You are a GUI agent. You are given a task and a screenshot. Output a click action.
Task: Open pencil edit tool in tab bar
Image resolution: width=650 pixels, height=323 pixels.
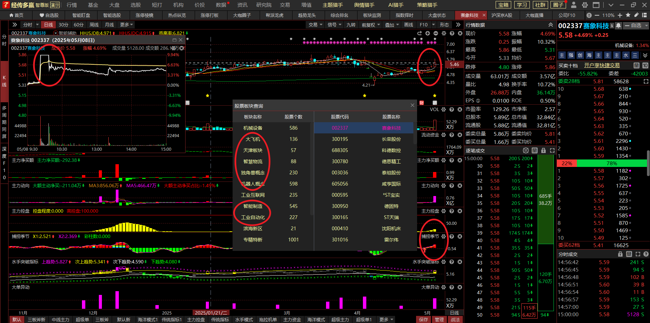click(636, 15)
